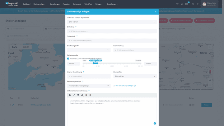Click the favorites heart icon in header

coord(177,4)
